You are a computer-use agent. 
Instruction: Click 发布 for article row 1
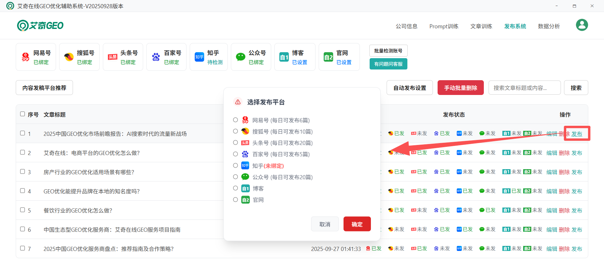click(x=577, y=134)
